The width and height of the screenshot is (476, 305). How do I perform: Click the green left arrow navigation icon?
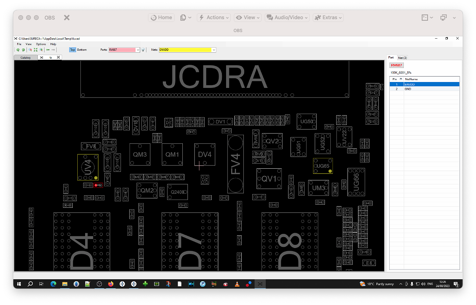point(48,50)
